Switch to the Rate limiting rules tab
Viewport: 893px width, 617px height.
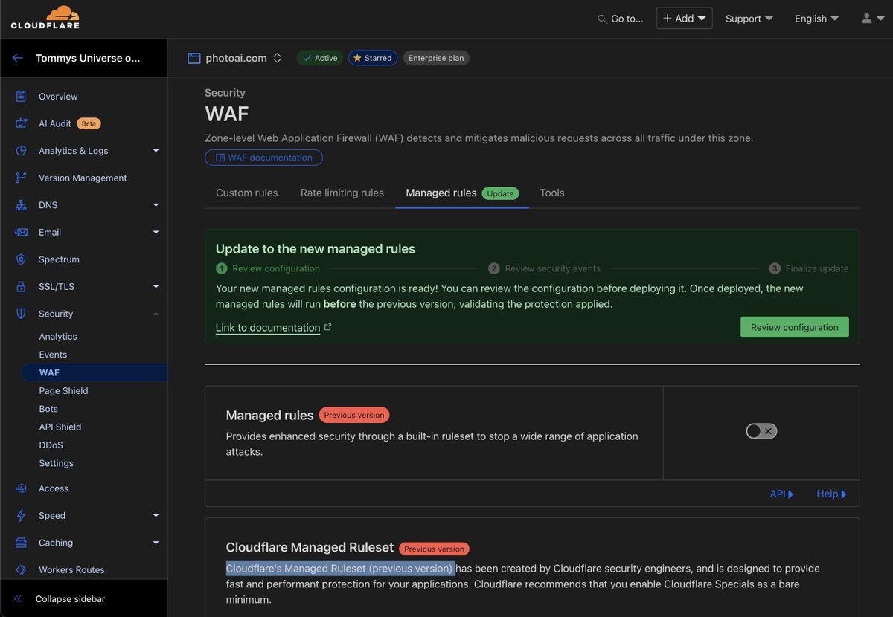click(x=342, y=193)
